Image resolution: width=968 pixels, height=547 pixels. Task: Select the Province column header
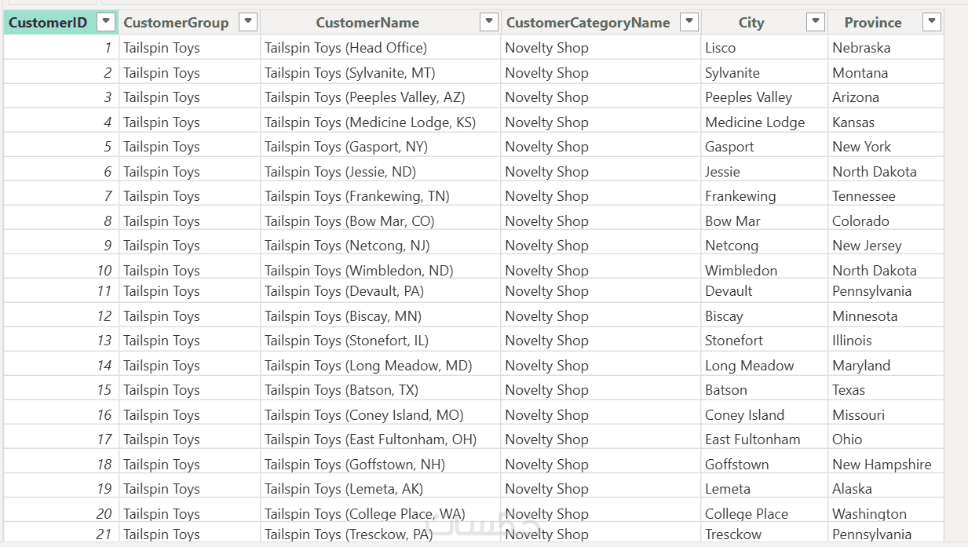pyautogui.click(x=872, y=23)
